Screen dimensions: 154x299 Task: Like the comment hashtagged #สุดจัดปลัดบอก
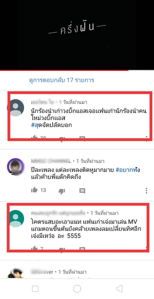point(34,137)
